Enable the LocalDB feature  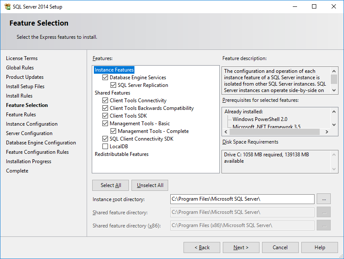click(105, 146)
